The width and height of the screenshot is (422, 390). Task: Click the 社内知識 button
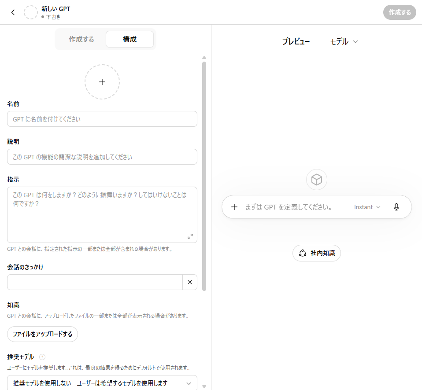point(316,253)
